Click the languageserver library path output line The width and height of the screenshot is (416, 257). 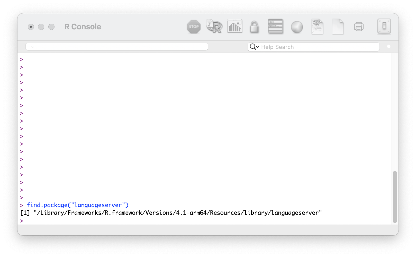click(x=171, y=213)
